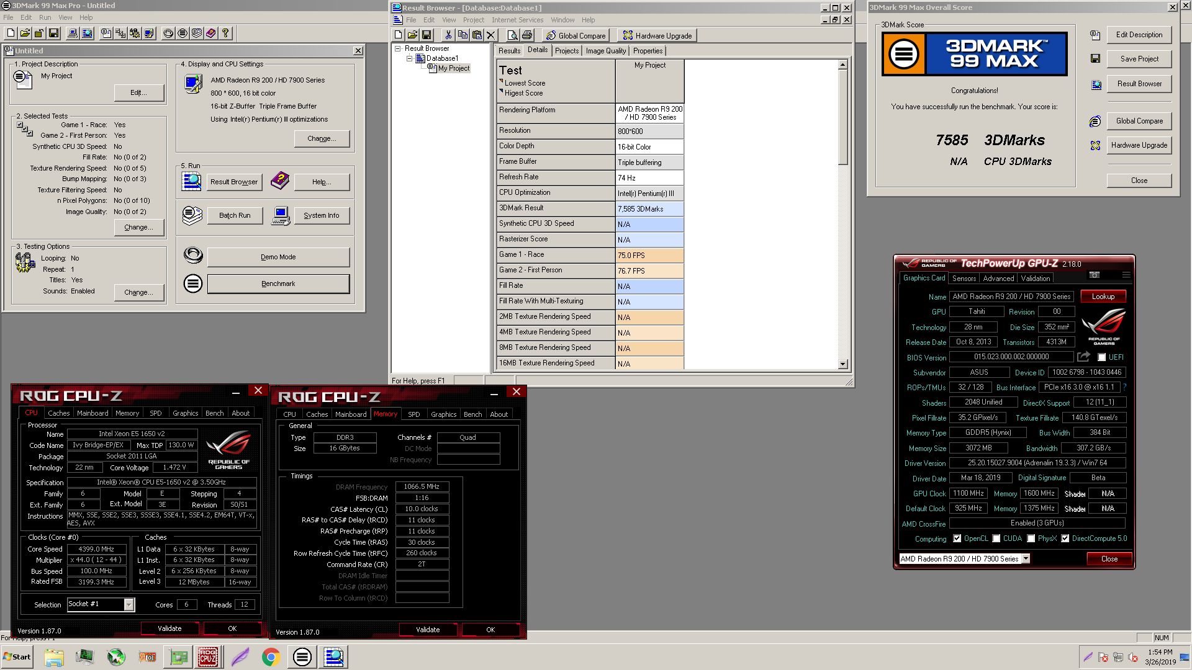Click the Print Preview icon in Result Browser toolbar
This screenshot has width=1192, height=670.
point(512,35)
